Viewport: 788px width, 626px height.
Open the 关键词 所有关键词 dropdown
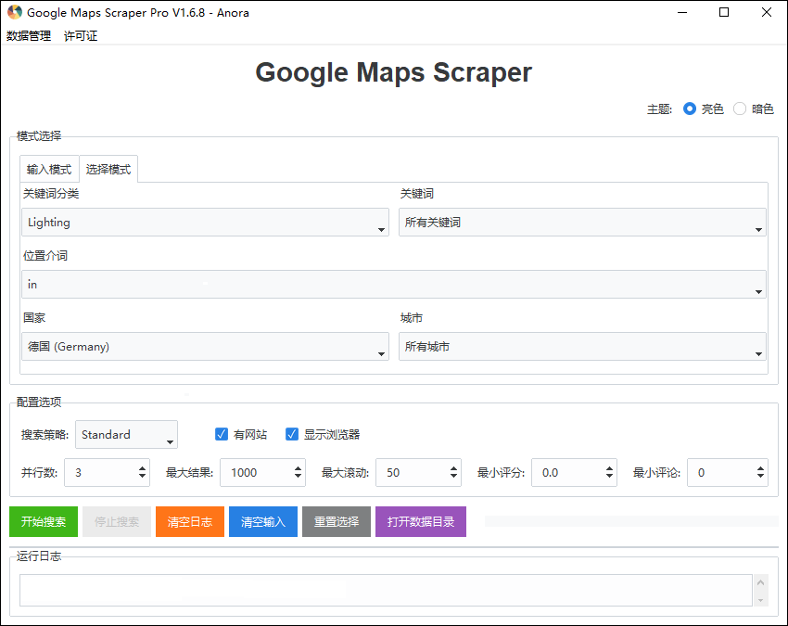tap(582, 223)
